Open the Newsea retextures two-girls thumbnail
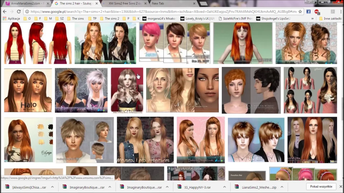Viewport: 344px width, 193px height. coord(145,140)
